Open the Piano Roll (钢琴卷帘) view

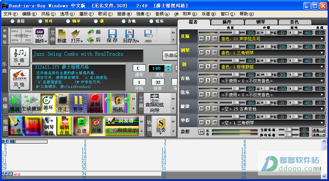[x=49, y=126]
